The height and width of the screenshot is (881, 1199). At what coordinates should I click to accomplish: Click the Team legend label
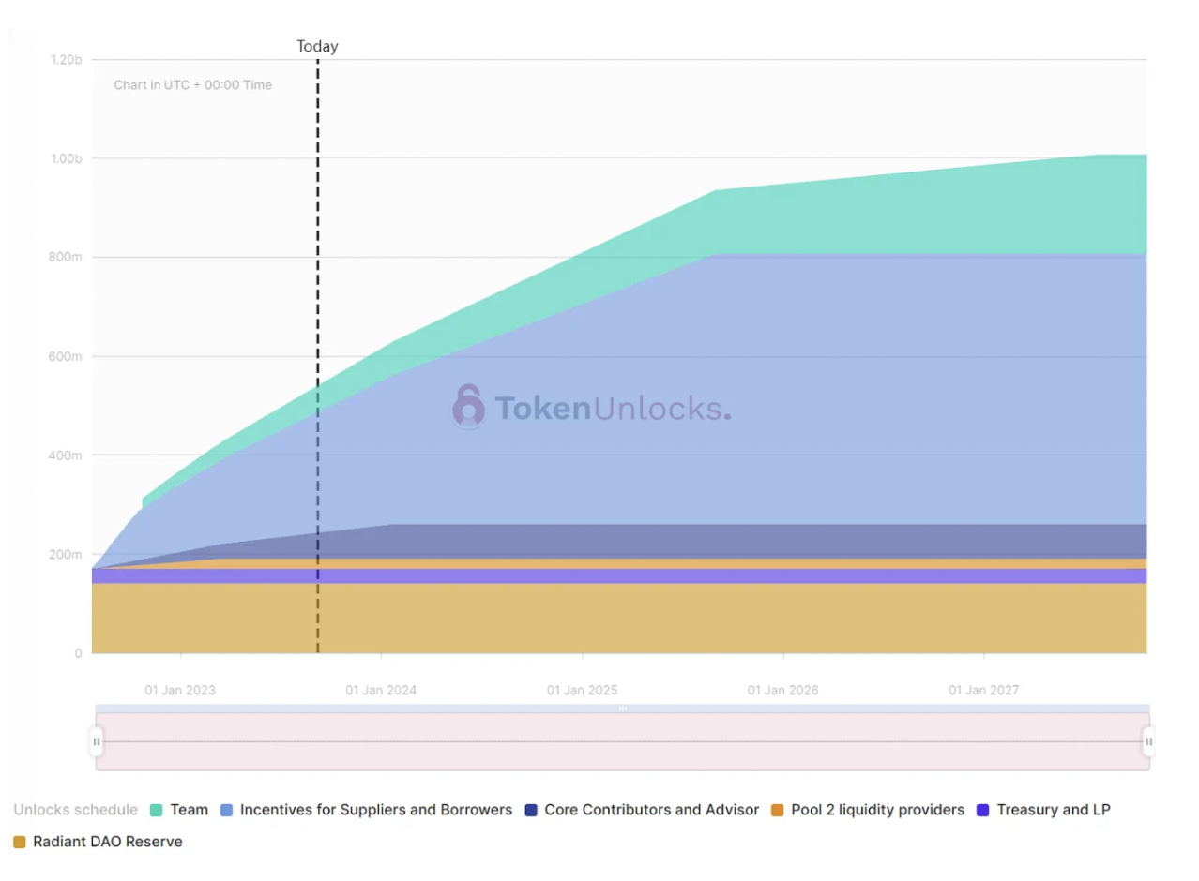tap(190, 810)
